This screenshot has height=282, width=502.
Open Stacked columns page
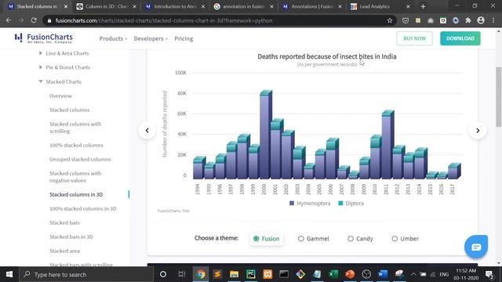[x=70, y=110]
